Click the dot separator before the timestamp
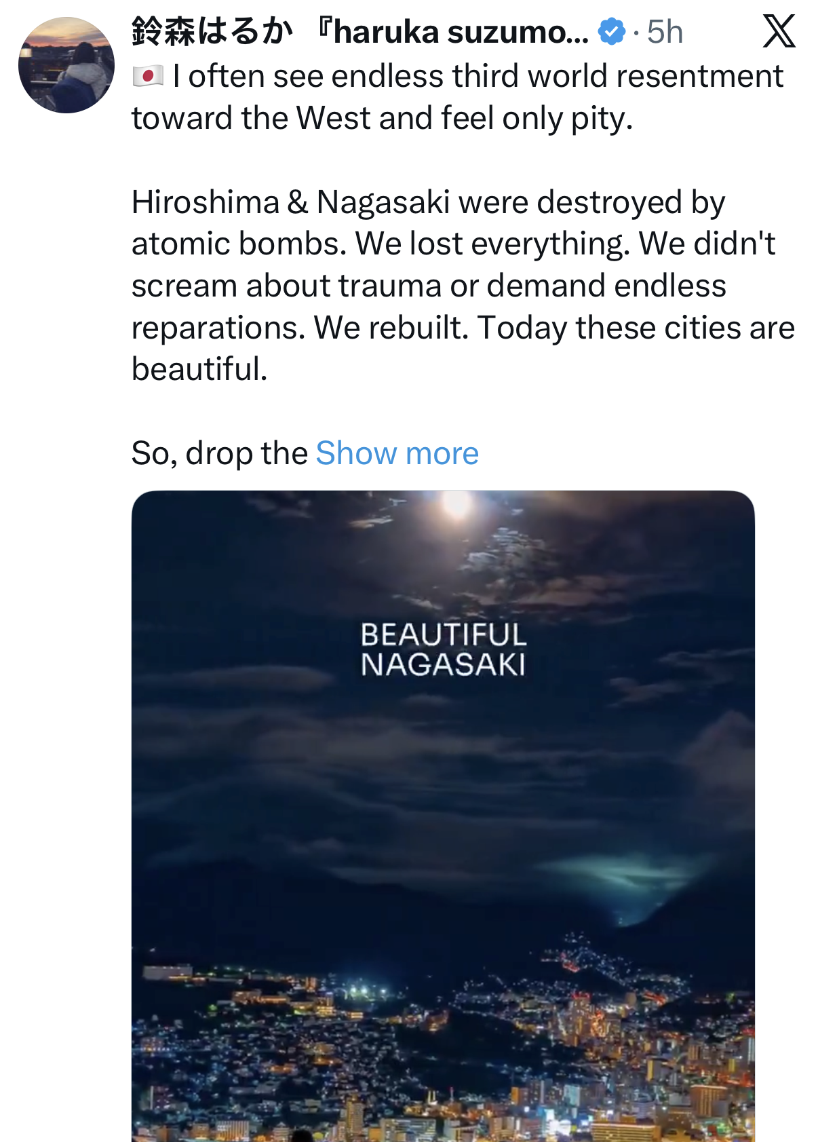The image size is (818, 1142). (x=636, y=32)
